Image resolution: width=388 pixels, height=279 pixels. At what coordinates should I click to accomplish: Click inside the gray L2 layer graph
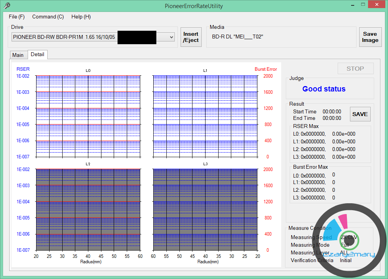pyautogui.click(x=88, y=209)
